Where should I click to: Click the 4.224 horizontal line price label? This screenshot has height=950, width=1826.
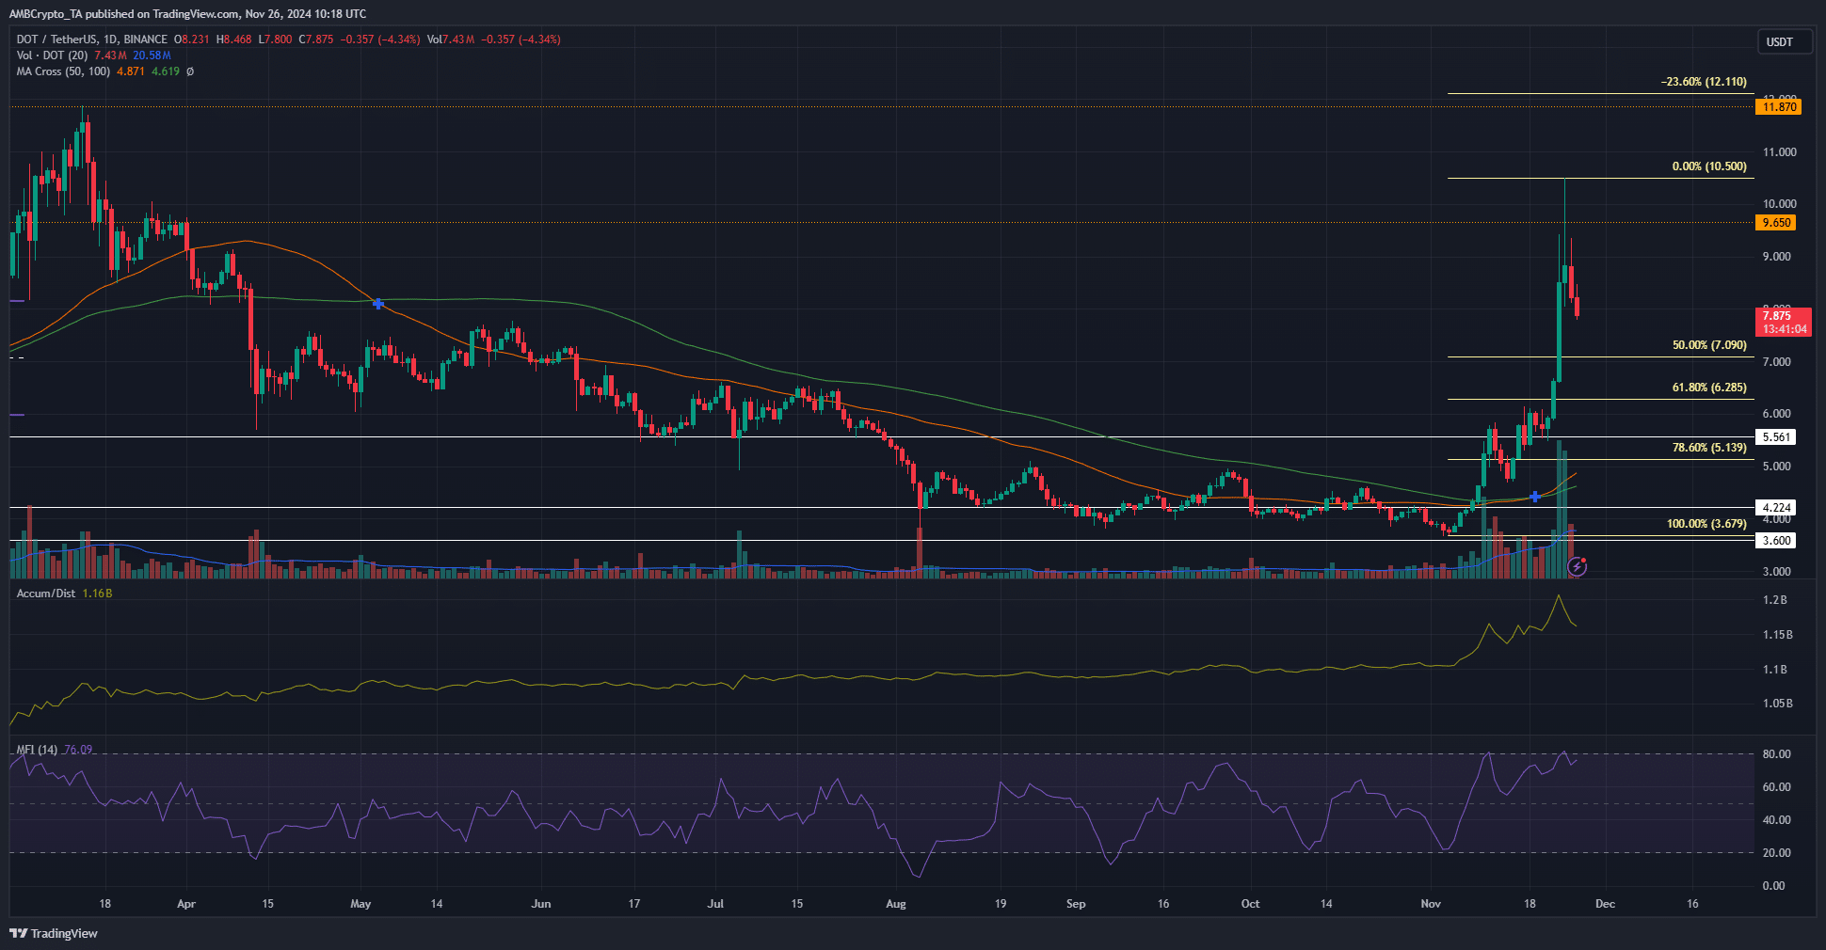point(1776,508)
